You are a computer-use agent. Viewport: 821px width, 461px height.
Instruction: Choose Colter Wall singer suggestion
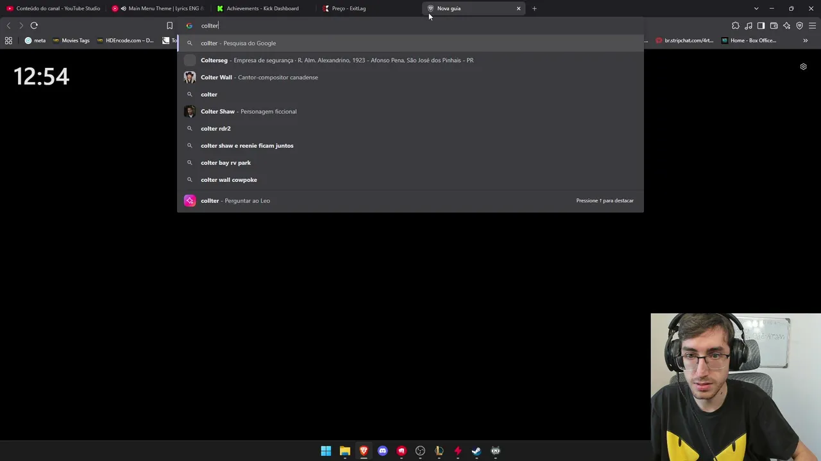[x=410, y=77]
